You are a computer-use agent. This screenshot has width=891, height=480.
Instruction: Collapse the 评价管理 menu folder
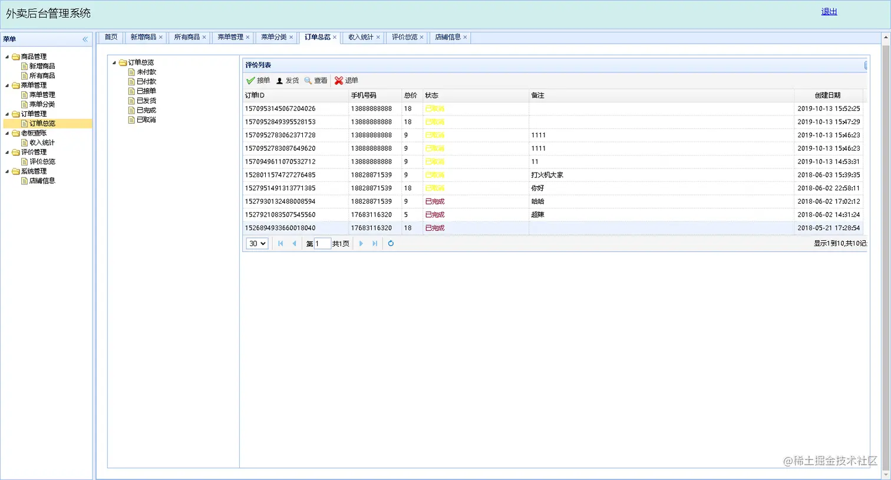[x=7, y=152]
